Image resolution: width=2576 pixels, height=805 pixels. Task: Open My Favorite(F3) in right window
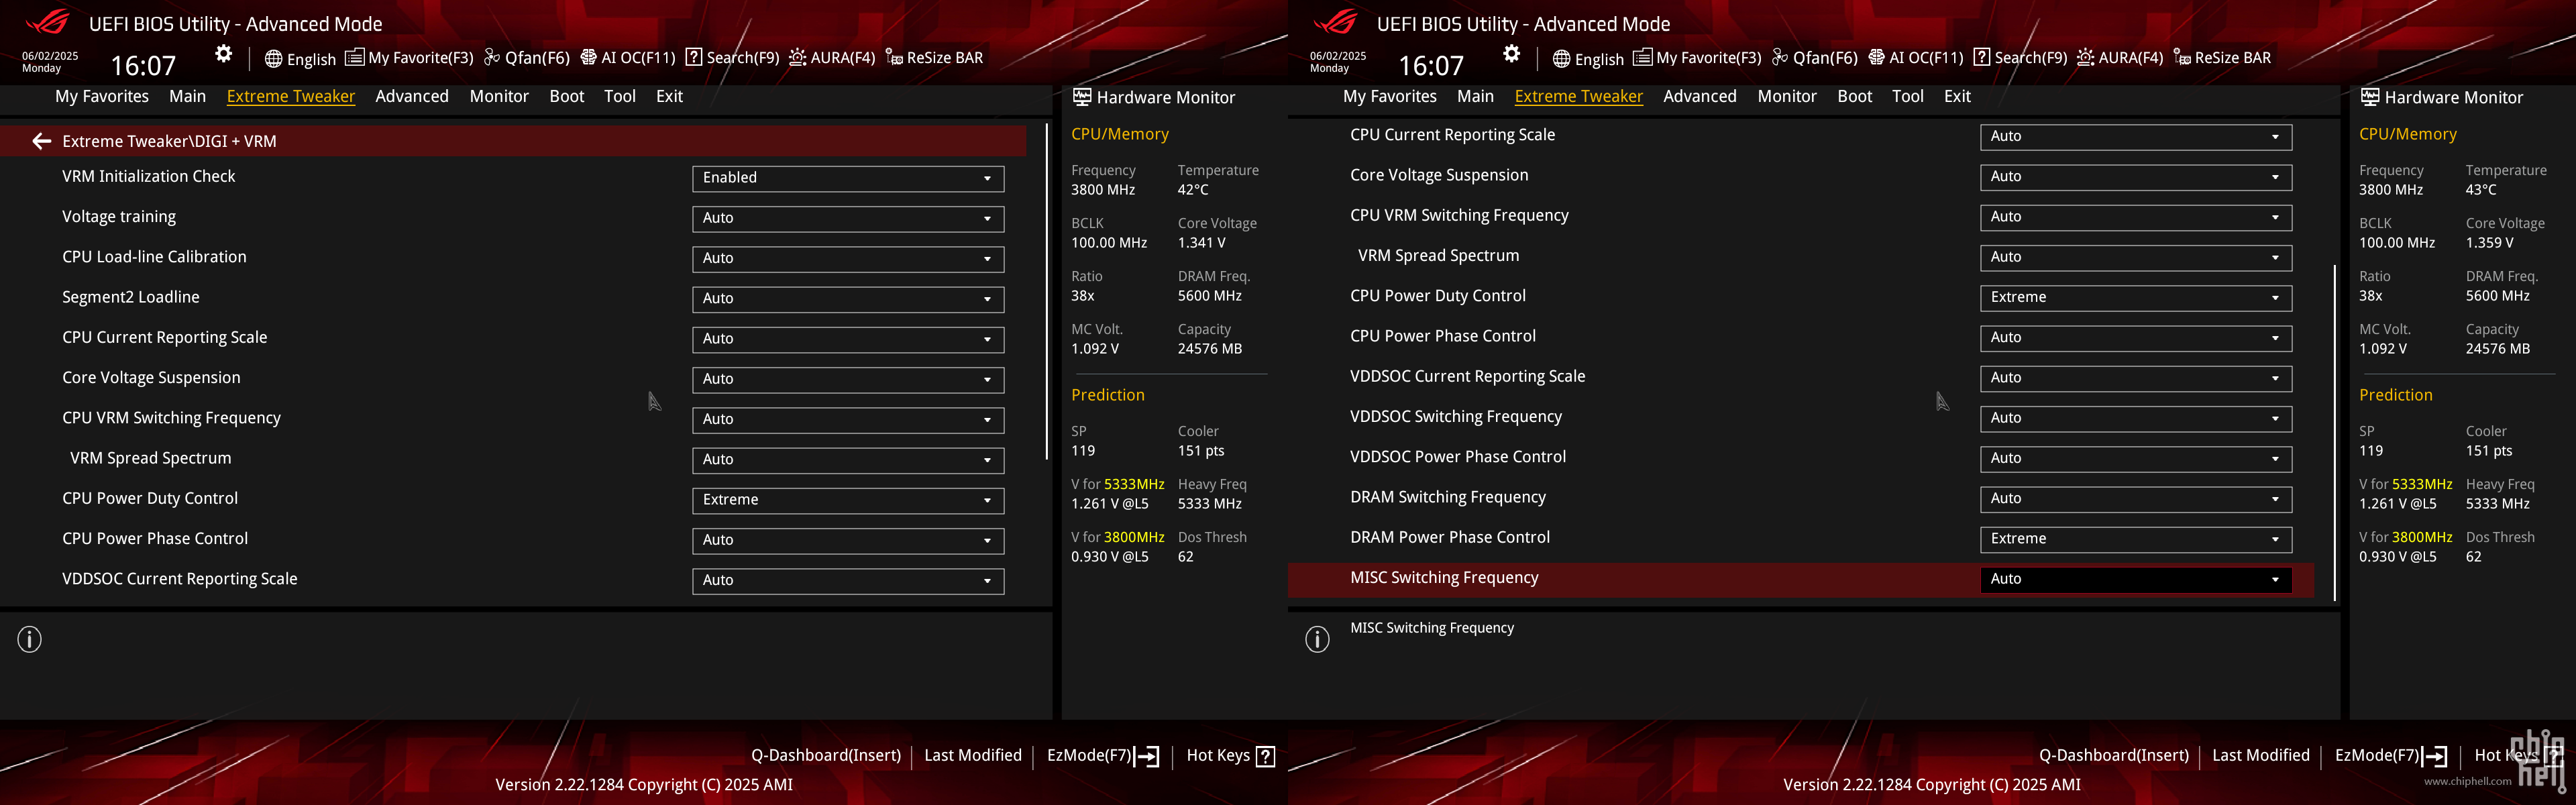point(1697,58)
